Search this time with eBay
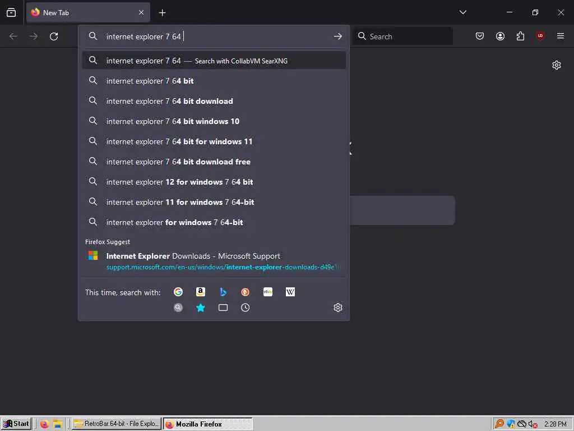The width and height of the screenshot is (574, 431). click(x=267, y=292)
